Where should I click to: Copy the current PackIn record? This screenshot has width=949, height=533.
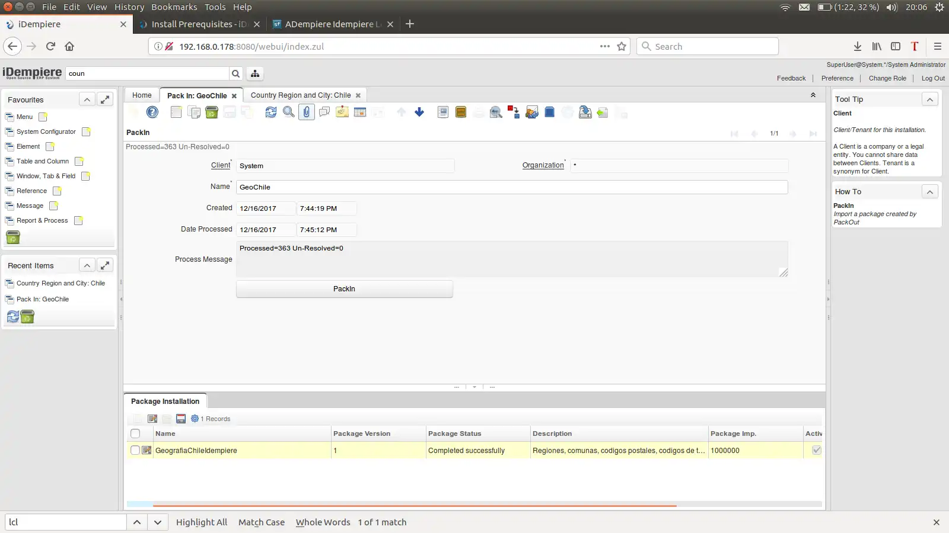point(194,112)
